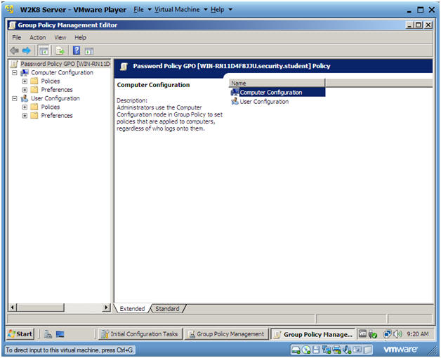The height and width of the screenshot is (358, 441).
Task: Click VMware CD/DVD drive status icon
Action: click(x=306, y=350)
